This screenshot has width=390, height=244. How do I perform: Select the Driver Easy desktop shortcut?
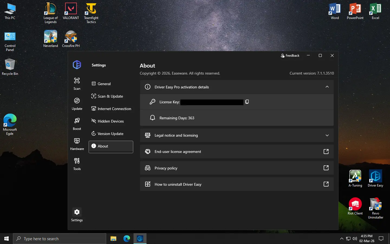[375, 178]
